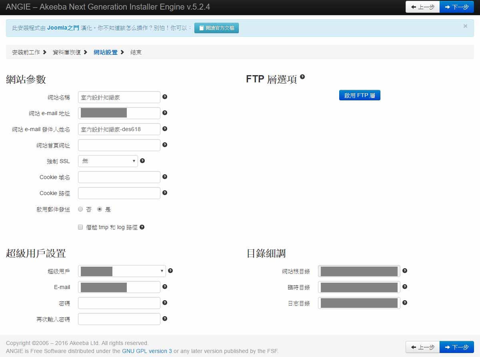The height and width of the screenshot is (357, 480).
Task: Click help icon next to 日志目錄 field
Action: 405,303
